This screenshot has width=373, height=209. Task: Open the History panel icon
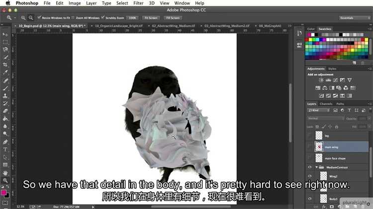pyautogui.click(x=299, y=33)
